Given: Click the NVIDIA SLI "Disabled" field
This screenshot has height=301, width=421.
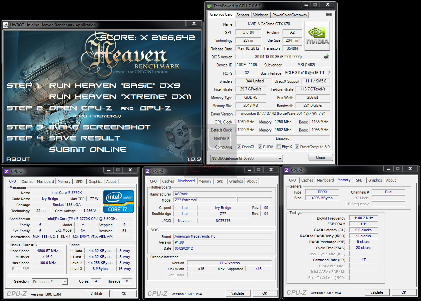Looking at the screenshot, I should point(283,138).
